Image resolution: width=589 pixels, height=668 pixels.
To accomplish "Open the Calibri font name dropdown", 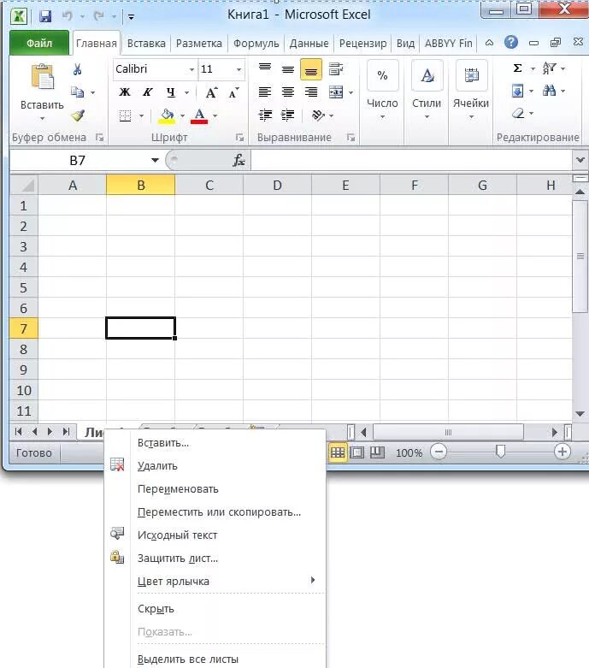I will (x=191, y=69).
